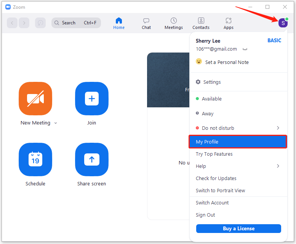
Task: Expand the Help submenu chevron
Action: (278, 166)
